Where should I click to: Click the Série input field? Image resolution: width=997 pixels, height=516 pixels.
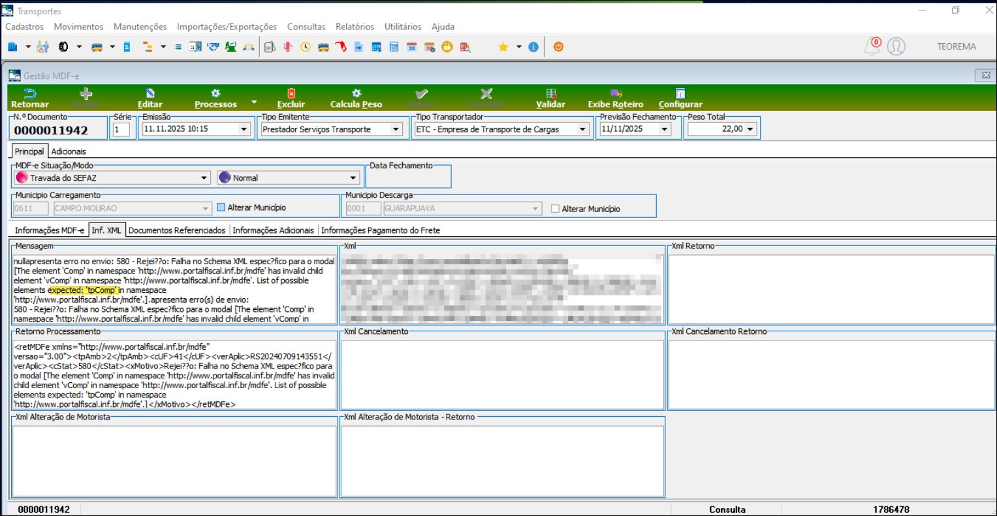(121, 129)
